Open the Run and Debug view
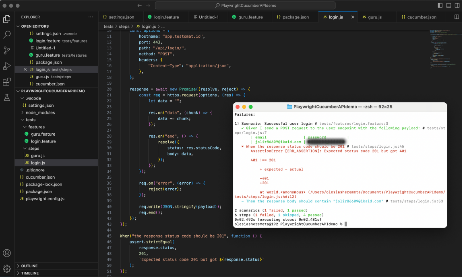The width and height of the screenshot is (463, 277). (x=7, y=66)
